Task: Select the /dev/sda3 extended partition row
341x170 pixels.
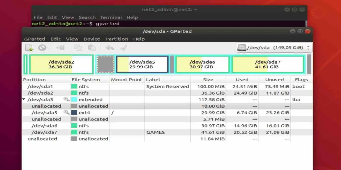Action: point(167,100)
